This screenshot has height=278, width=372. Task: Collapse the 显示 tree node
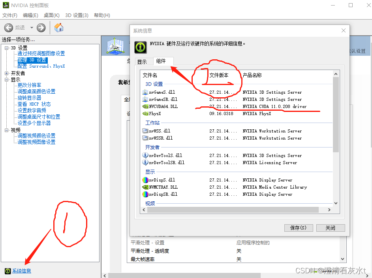pyautogui.click(x=6, y=79)
